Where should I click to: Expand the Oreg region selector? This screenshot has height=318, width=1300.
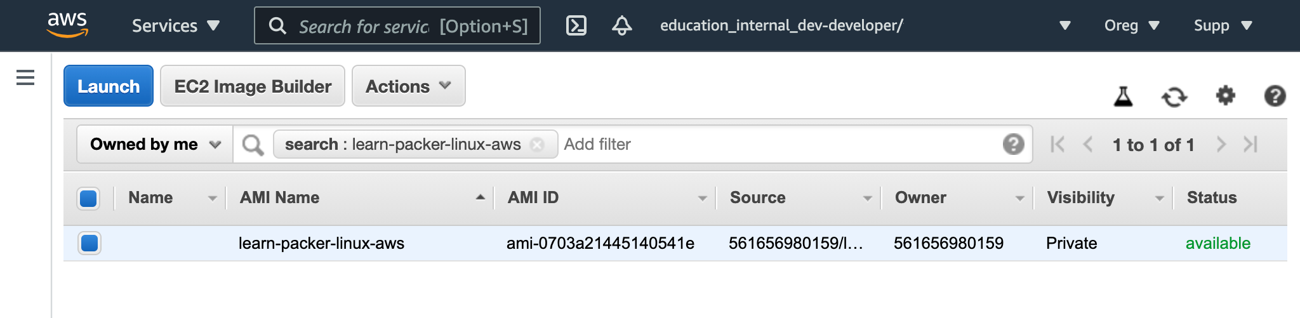point(1132,25)
